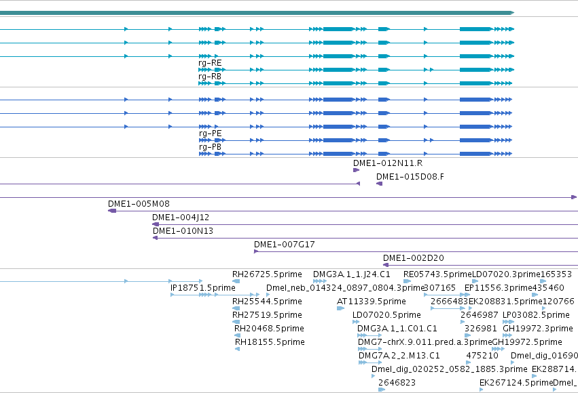
Task: Click the RH27519.5prime EST label
Action: [x=267, y=315]
